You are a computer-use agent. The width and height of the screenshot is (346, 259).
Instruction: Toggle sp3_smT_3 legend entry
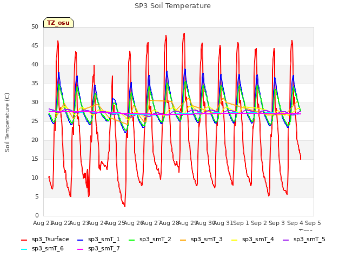[x=201, y=239]
